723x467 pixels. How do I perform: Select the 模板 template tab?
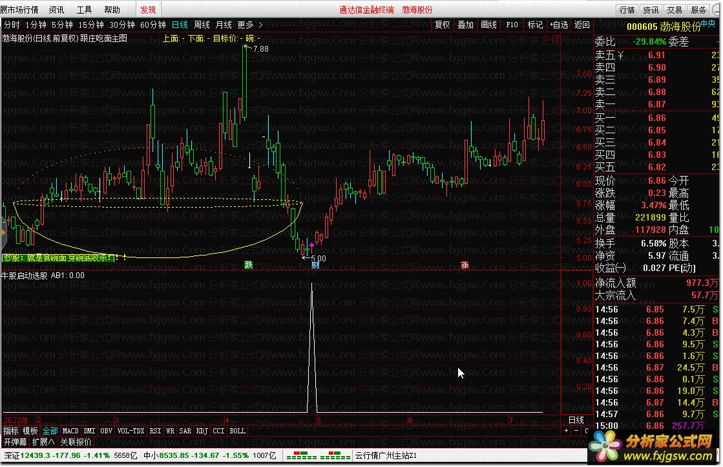point(30,431)
